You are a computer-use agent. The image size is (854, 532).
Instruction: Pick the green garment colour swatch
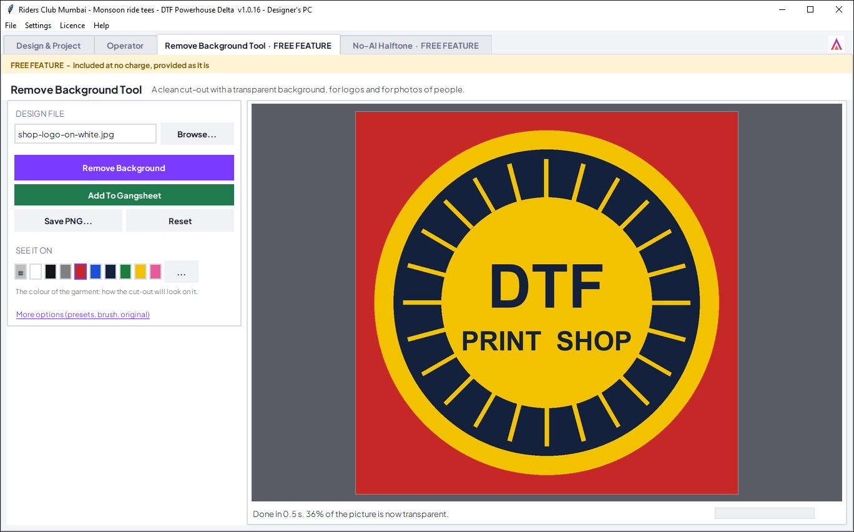pos(125,272)
